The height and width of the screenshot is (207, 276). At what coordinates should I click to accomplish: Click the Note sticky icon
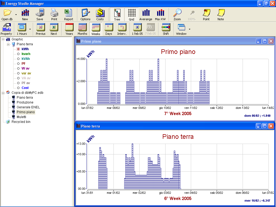click(221, 13)
